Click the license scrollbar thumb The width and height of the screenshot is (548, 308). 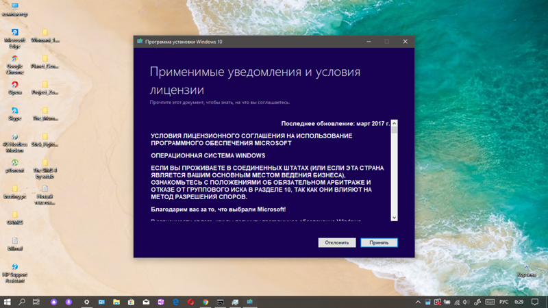(x=395, y=130)
